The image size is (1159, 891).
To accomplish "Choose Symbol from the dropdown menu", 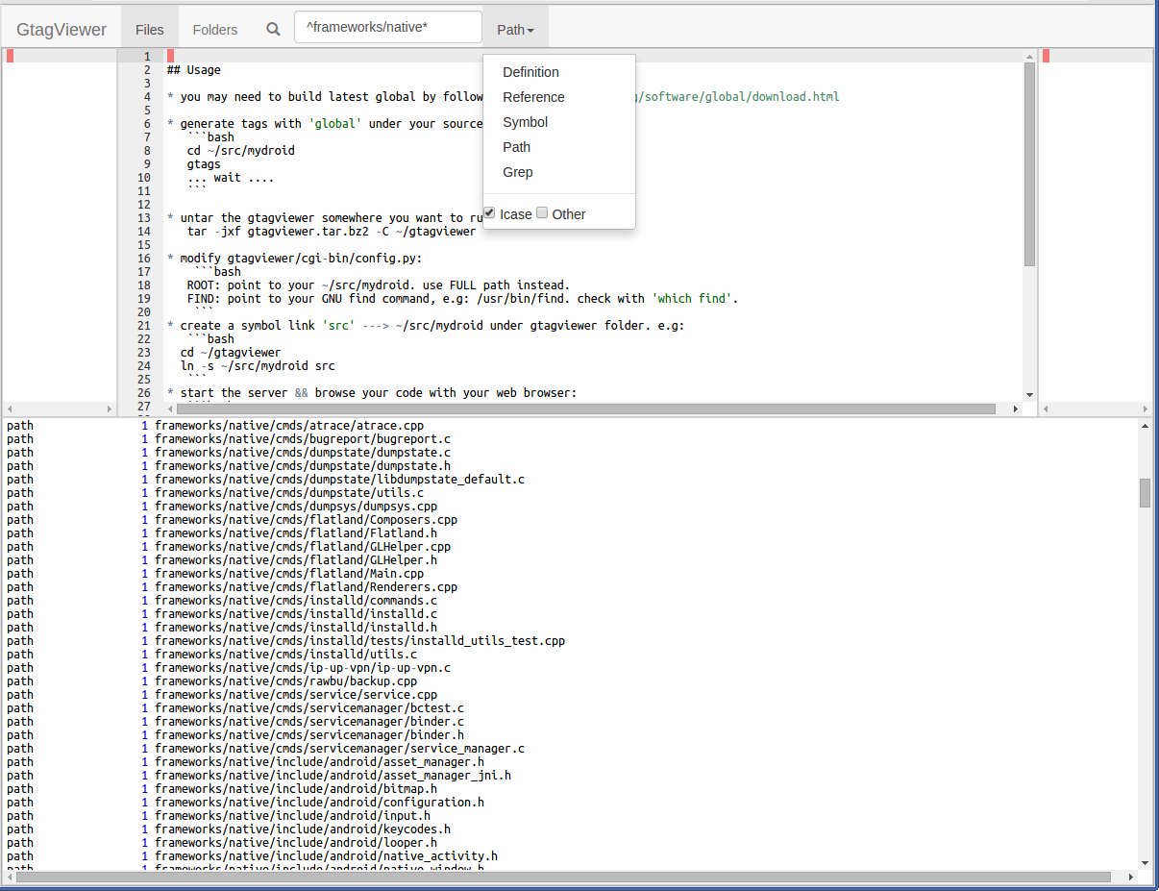I will coord(525,122).
